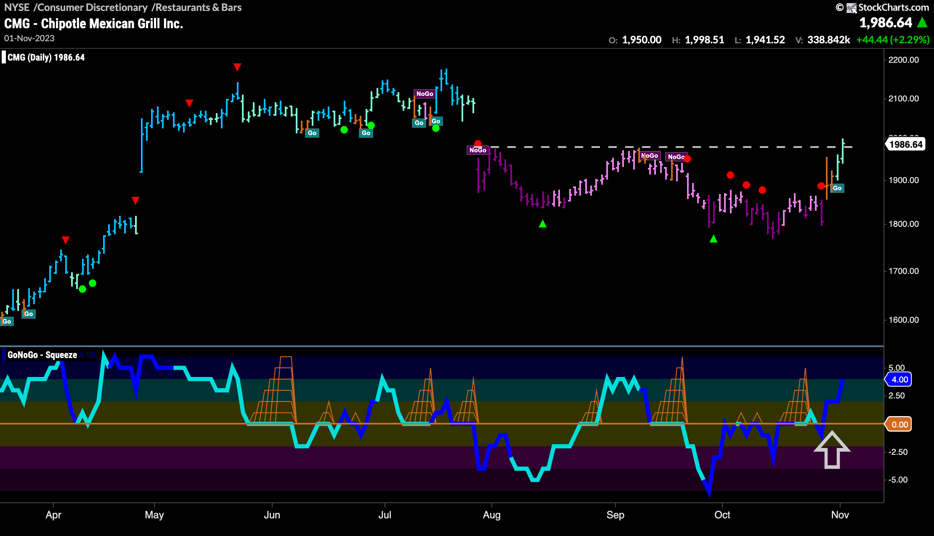Viewport: 934px width, 536px height.
Task: Click the GoNoGo - Squeeze indicator label
Action: [x=42, y=355]
